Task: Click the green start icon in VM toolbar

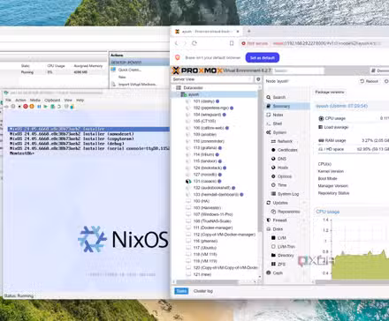Action: click(45, 107)
